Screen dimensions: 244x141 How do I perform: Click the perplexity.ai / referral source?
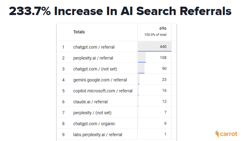click(x=93, y=58)
